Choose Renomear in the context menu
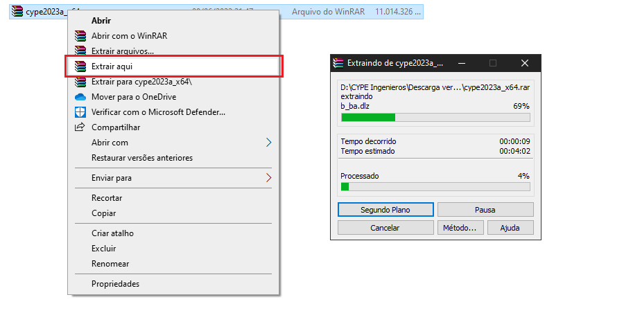Screen dimensions: 624x313 point(110,264)
